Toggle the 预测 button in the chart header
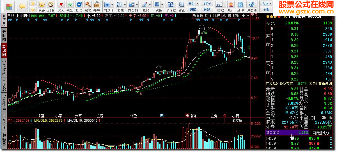Screen dimensions: 337x152 tap(236, 16)
